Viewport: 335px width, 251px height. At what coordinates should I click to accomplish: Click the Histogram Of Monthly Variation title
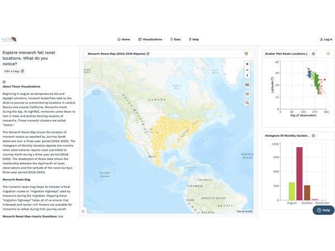[x=287, y=136]
